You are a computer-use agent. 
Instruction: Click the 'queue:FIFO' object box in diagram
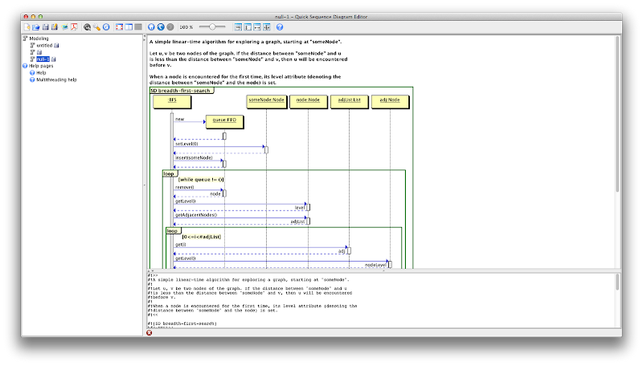click(x=223, y=120)
